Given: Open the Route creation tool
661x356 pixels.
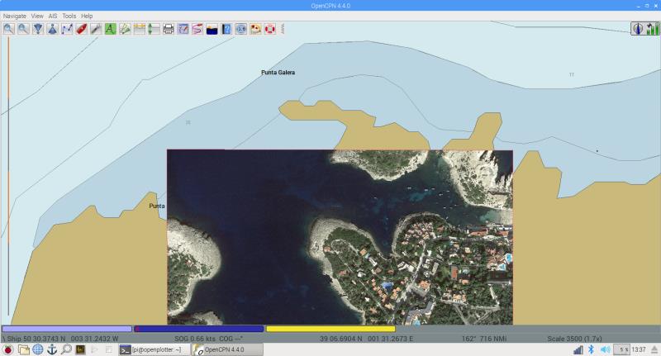Looking at the screenshot, I should 67,29.
